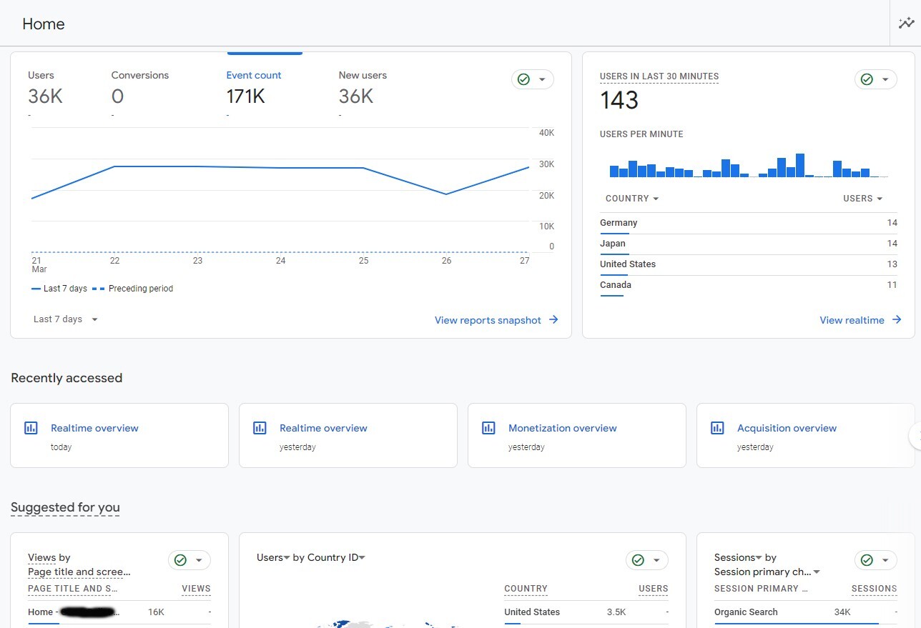
Task: Click the SESSIONS column header
Action: (875, 589)
